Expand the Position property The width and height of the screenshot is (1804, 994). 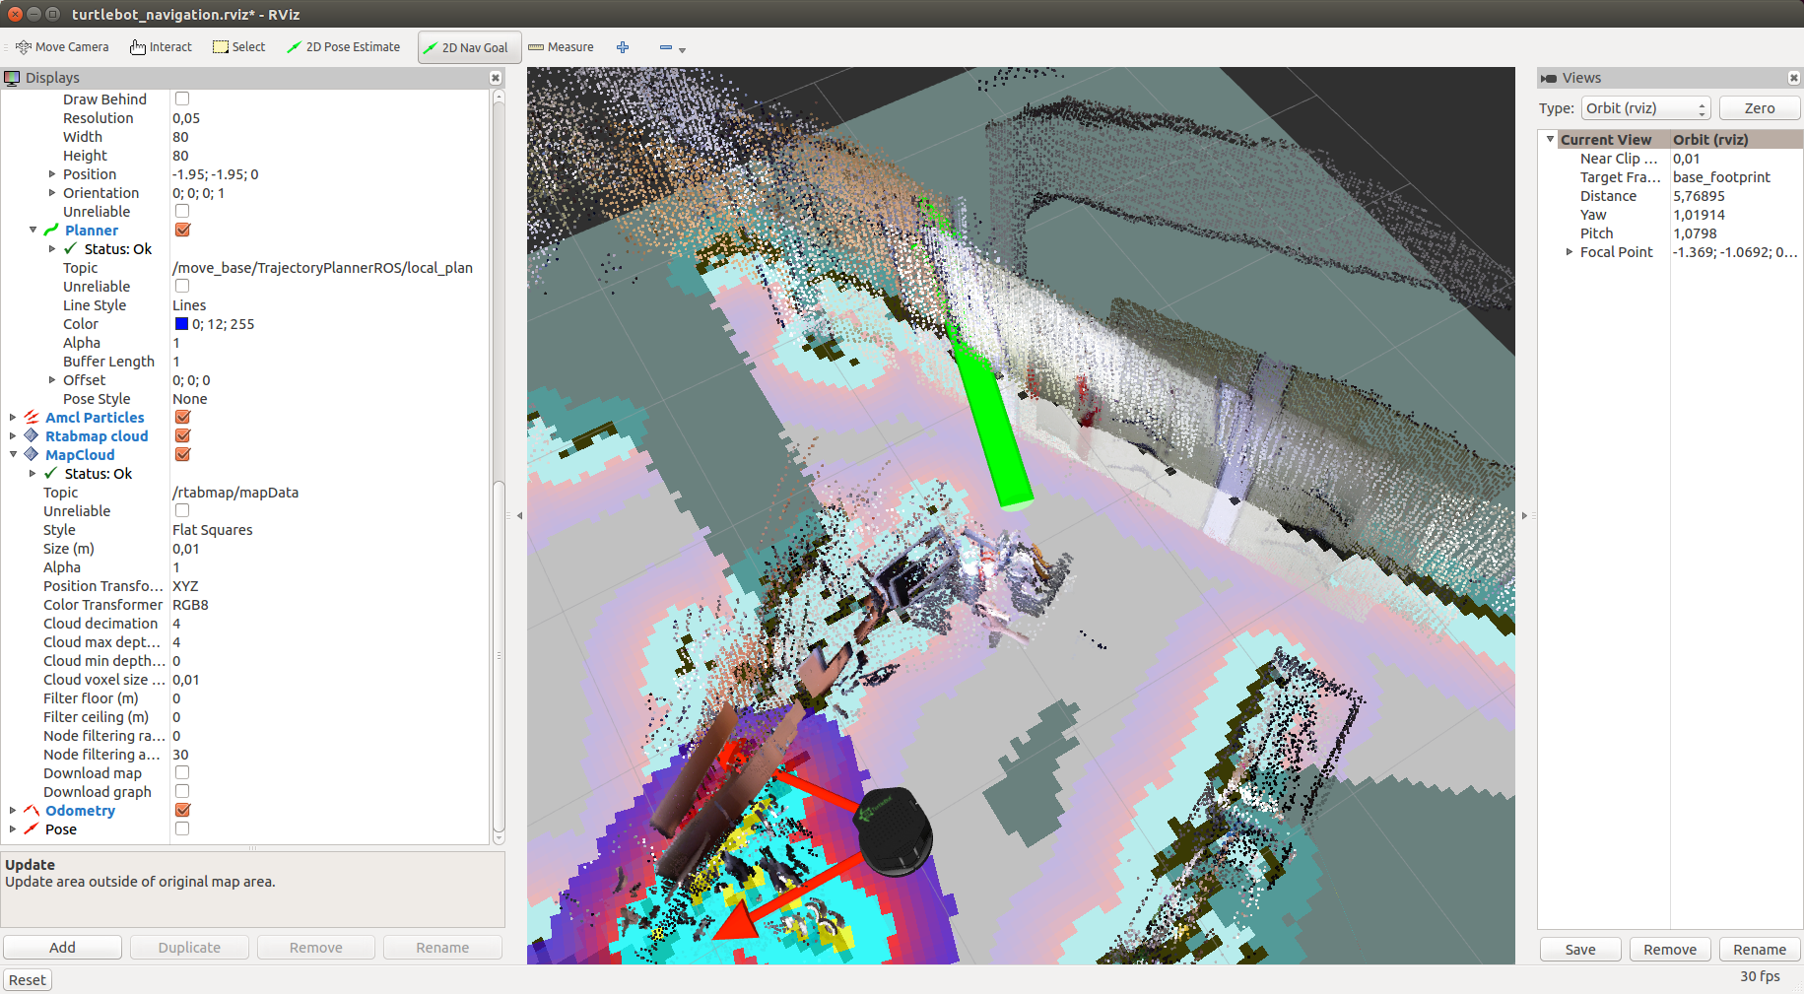[52, 174]
